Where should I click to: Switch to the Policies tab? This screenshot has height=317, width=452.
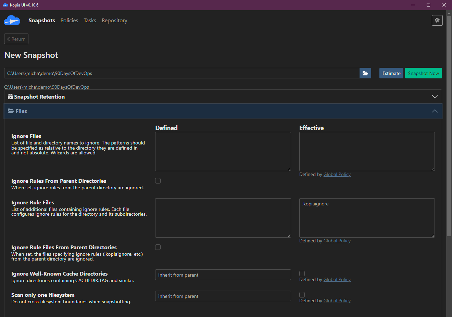click(x=69, y=21)
